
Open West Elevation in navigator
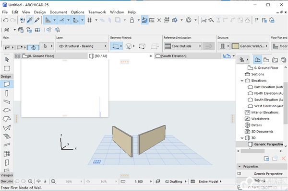[x=265, y=106]
